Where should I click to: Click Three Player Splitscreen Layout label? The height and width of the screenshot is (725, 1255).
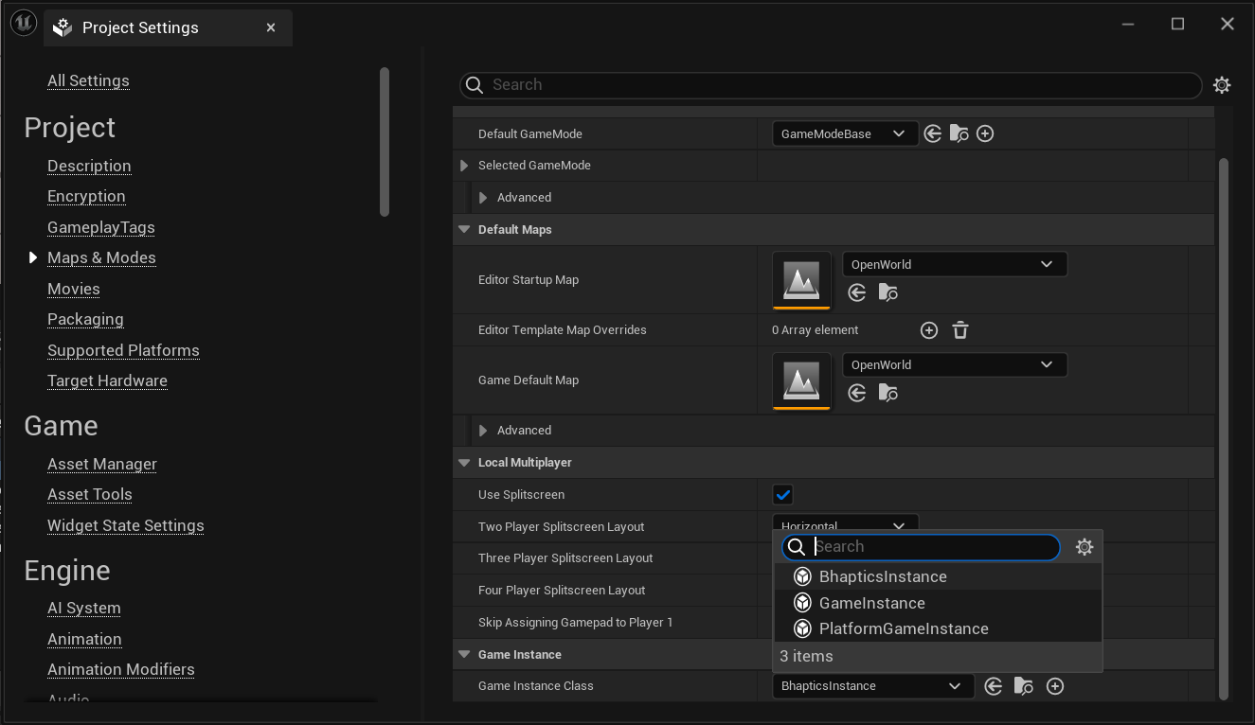pos(565,558)
